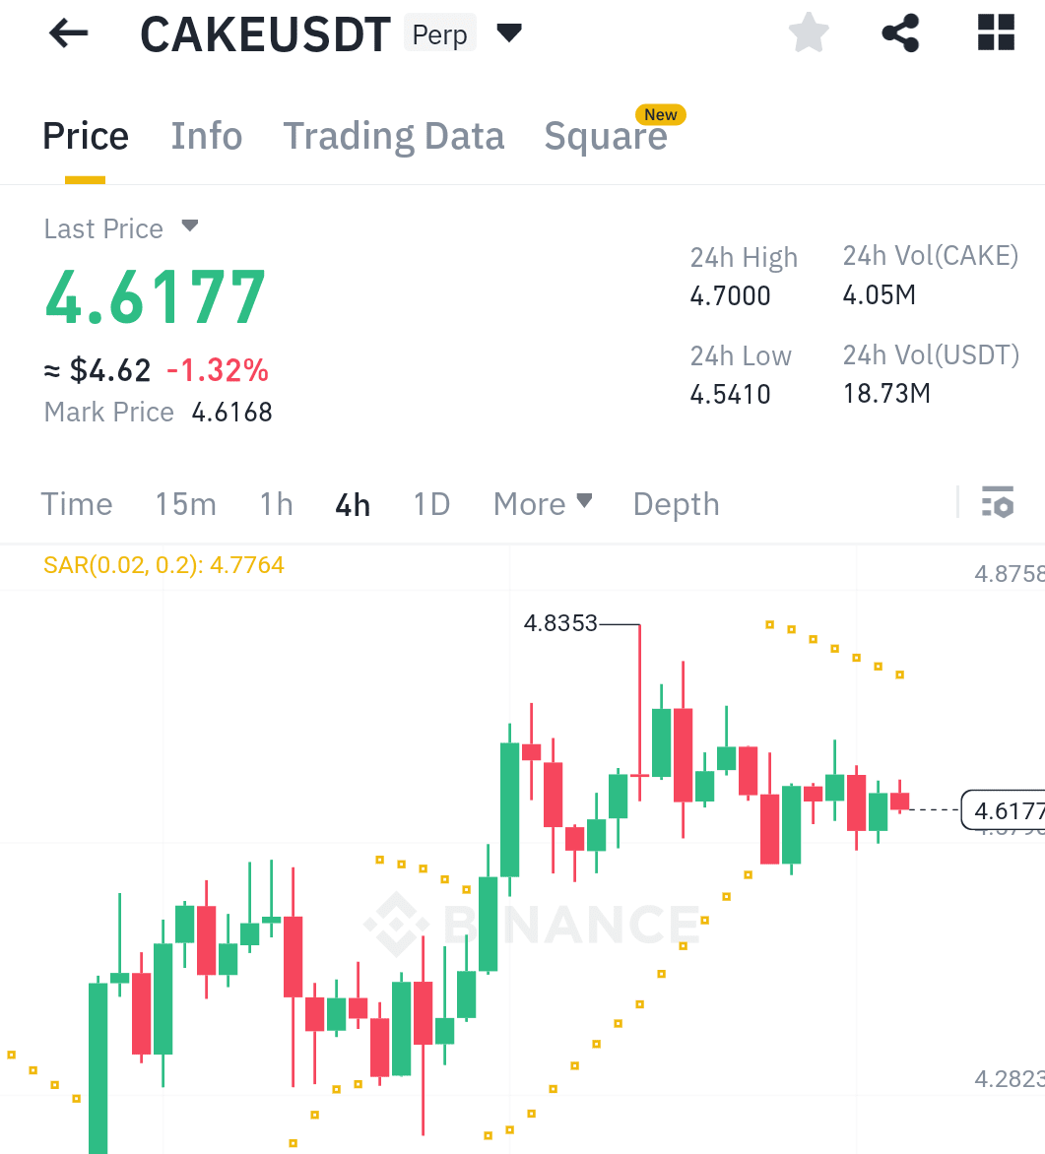This screenshot has width=1045, height=1154.
Task: Open chart indicator settings icon
Action: tap(998, 502)
